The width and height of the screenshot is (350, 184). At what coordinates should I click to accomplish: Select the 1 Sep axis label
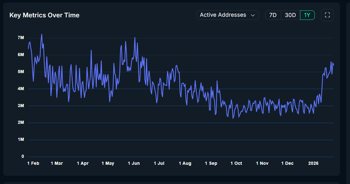click(211, 163)
